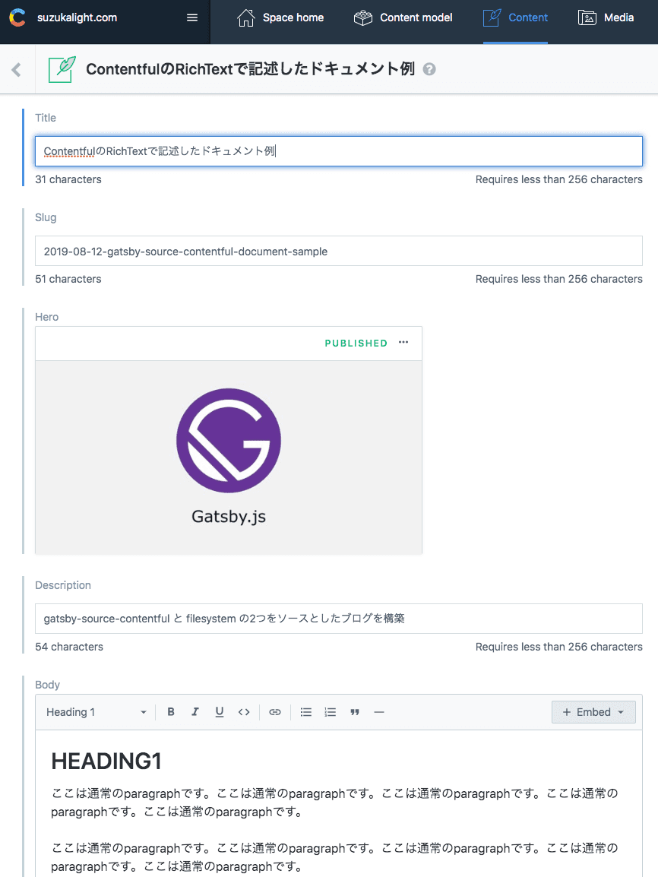This screenshot has height=877, width=658.
Task: Toggle italic formatting in Body editor
Action: click(195, 712)
